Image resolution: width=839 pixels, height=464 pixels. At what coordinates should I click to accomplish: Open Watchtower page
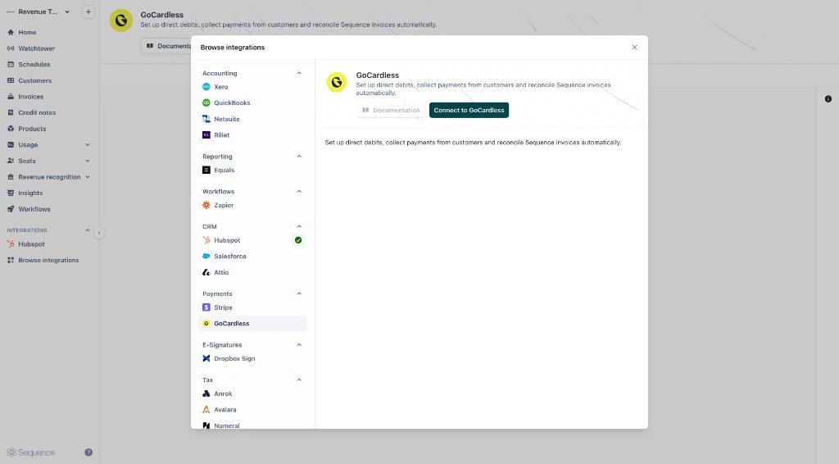pyautogui.click(x=36, y=48)
